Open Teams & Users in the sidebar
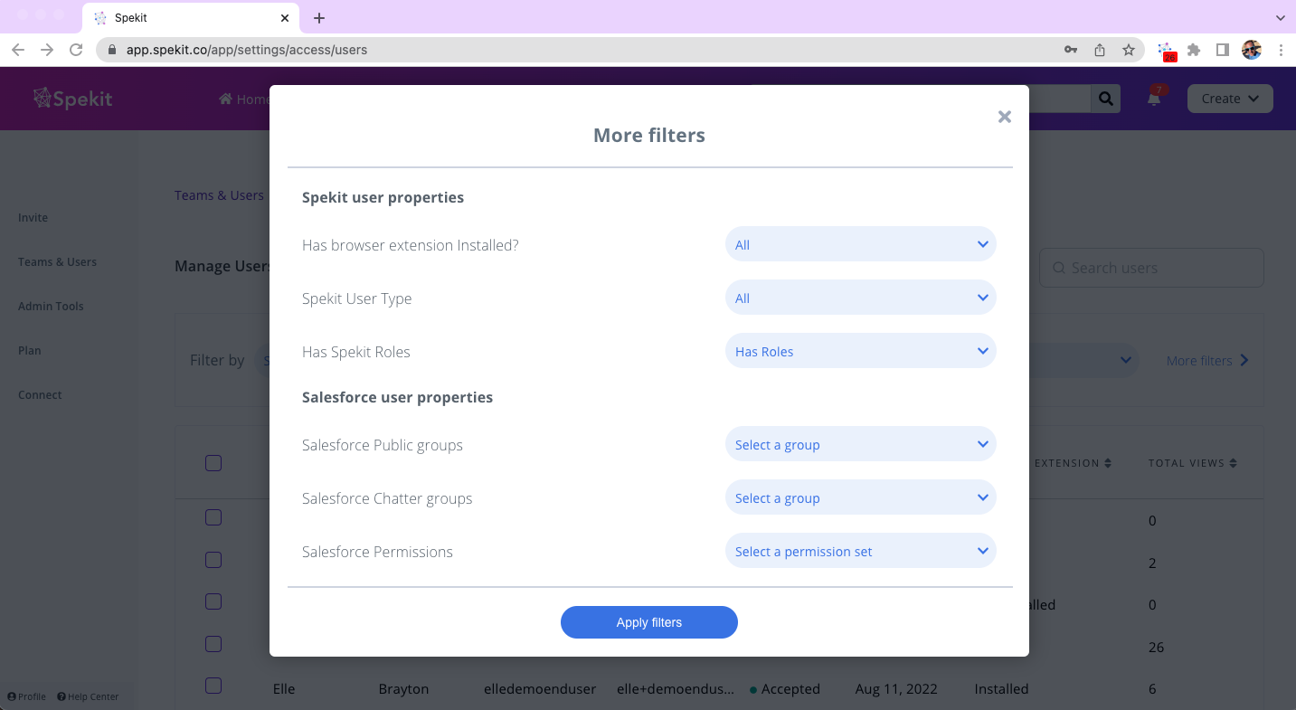Viewport: 1296px width, 710px height. pyautogui.click(x=57, y=262)
